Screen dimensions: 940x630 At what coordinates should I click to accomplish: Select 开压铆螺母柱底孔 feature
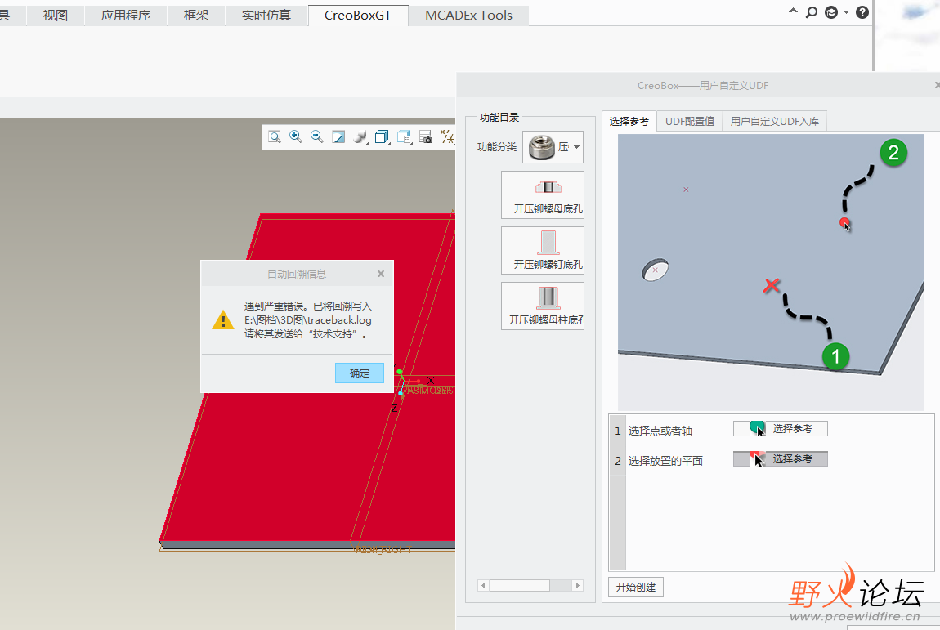pyautogui.click(x=543, y=306)
